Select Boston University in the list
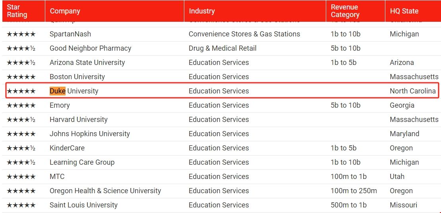 click(77, 77)
